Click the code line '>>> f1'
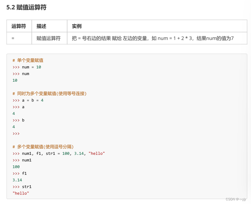 point(20,173)
